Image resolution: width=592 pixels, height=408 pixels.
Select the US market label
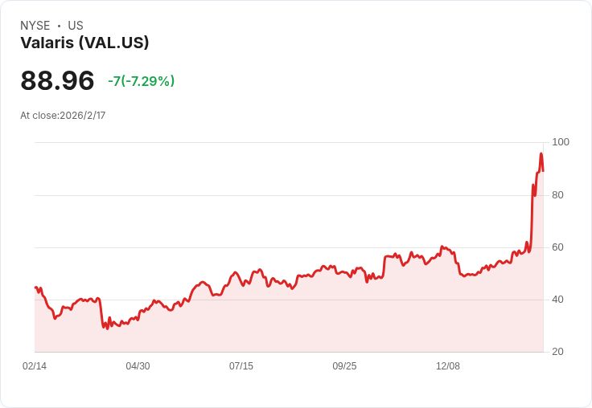coord(76,26)
